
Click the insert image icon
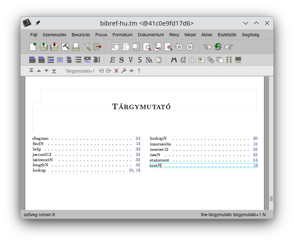click(201, 60)
